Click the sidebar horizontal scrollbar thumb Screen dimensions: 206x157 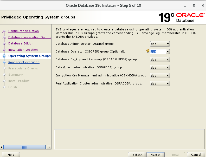[x=24, y=147]
